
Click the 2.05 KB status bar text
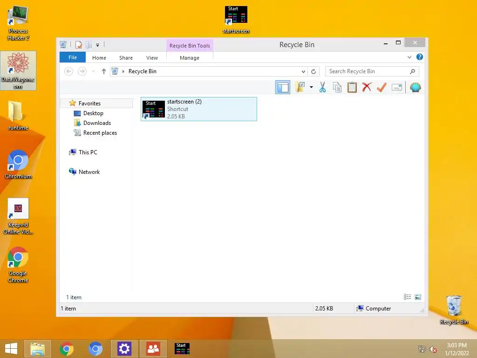coord(324,309)
